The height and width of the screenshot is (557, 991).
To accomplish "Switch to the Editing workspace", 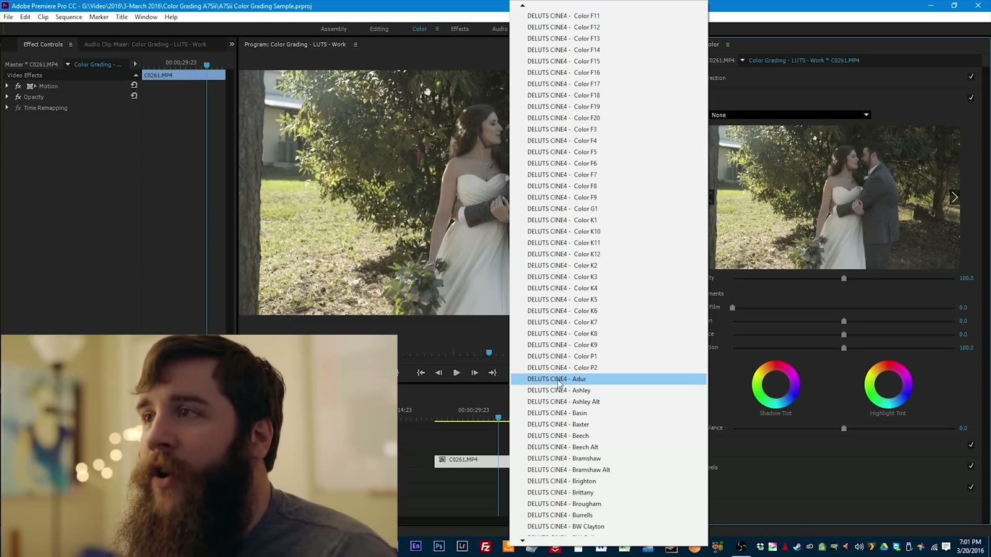I will tap(379, 29).
